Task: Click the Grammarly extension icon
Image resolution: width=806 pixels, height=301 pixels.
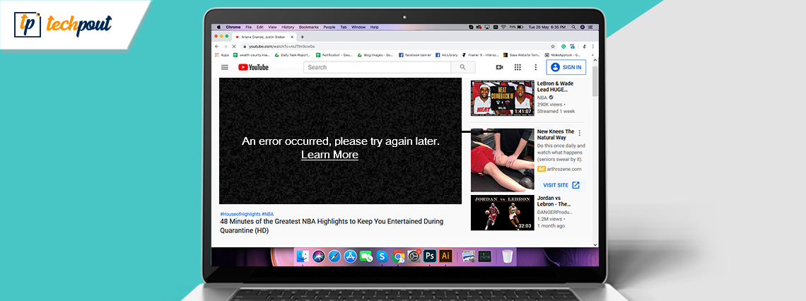Action: click(564, 46)
